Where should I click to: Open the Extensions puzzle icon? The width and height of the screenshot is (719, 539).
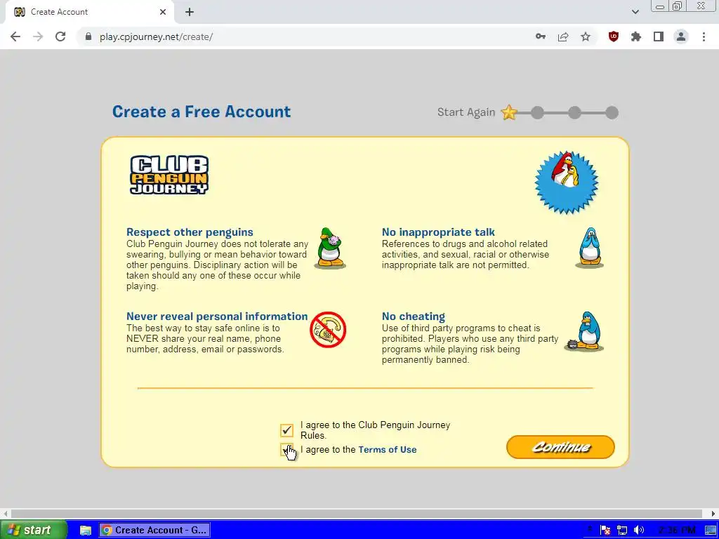pos(636,36)
